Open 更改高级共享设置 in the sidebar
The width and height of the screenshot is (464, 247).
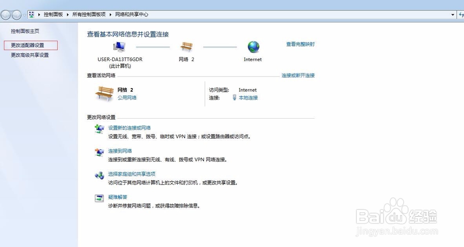(30, 55)
